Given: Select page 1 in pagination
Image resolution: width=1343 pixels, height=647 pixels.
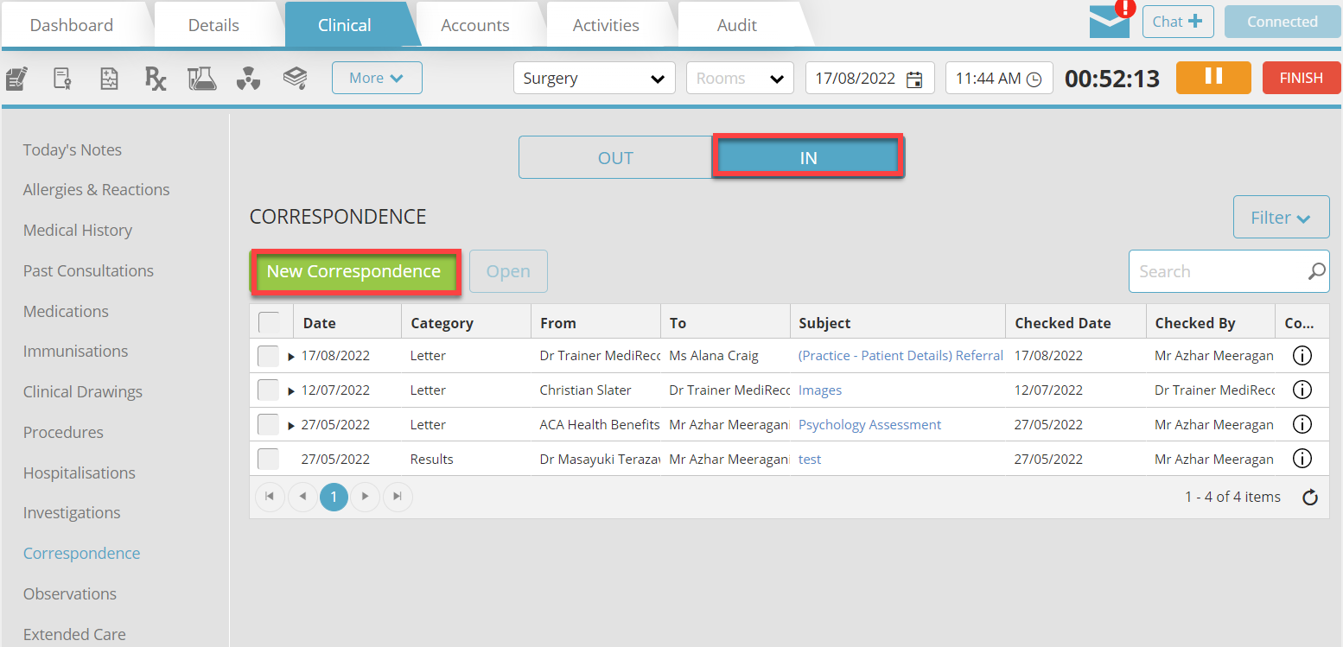Looking at the screenshot, I should tap(334, 497).
